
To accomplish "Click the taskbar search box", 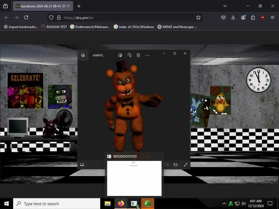I will pos(57,204).
